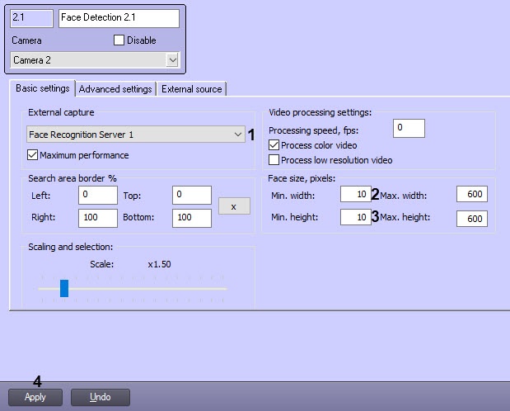Toggle Process color video checkbox
The height and width of the screenshot is (411, 510).
pos(274,145)
